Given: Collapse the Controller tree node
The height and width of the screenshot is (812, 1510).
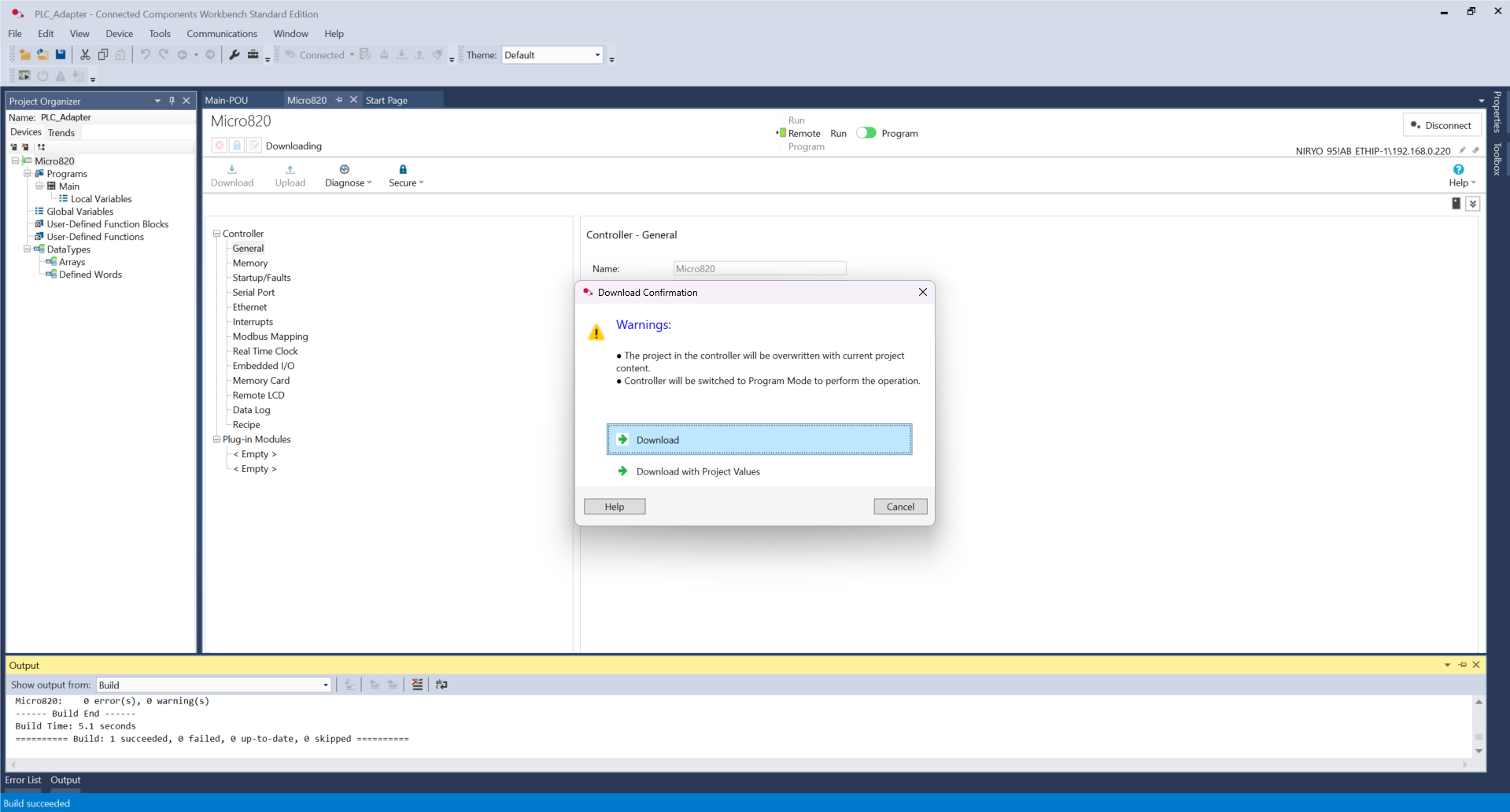Looking at the screenshot, I should (216, 234).
